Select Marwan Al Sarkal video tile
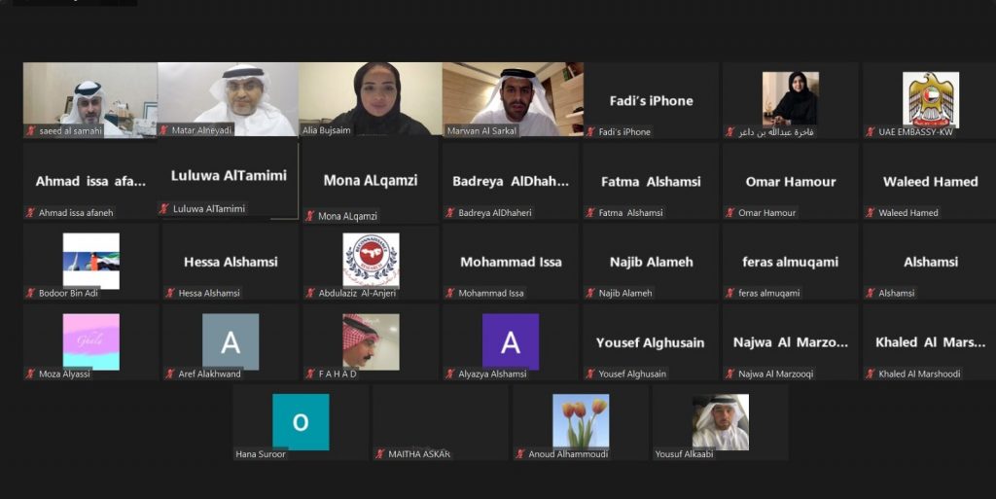 click(514, 99)
